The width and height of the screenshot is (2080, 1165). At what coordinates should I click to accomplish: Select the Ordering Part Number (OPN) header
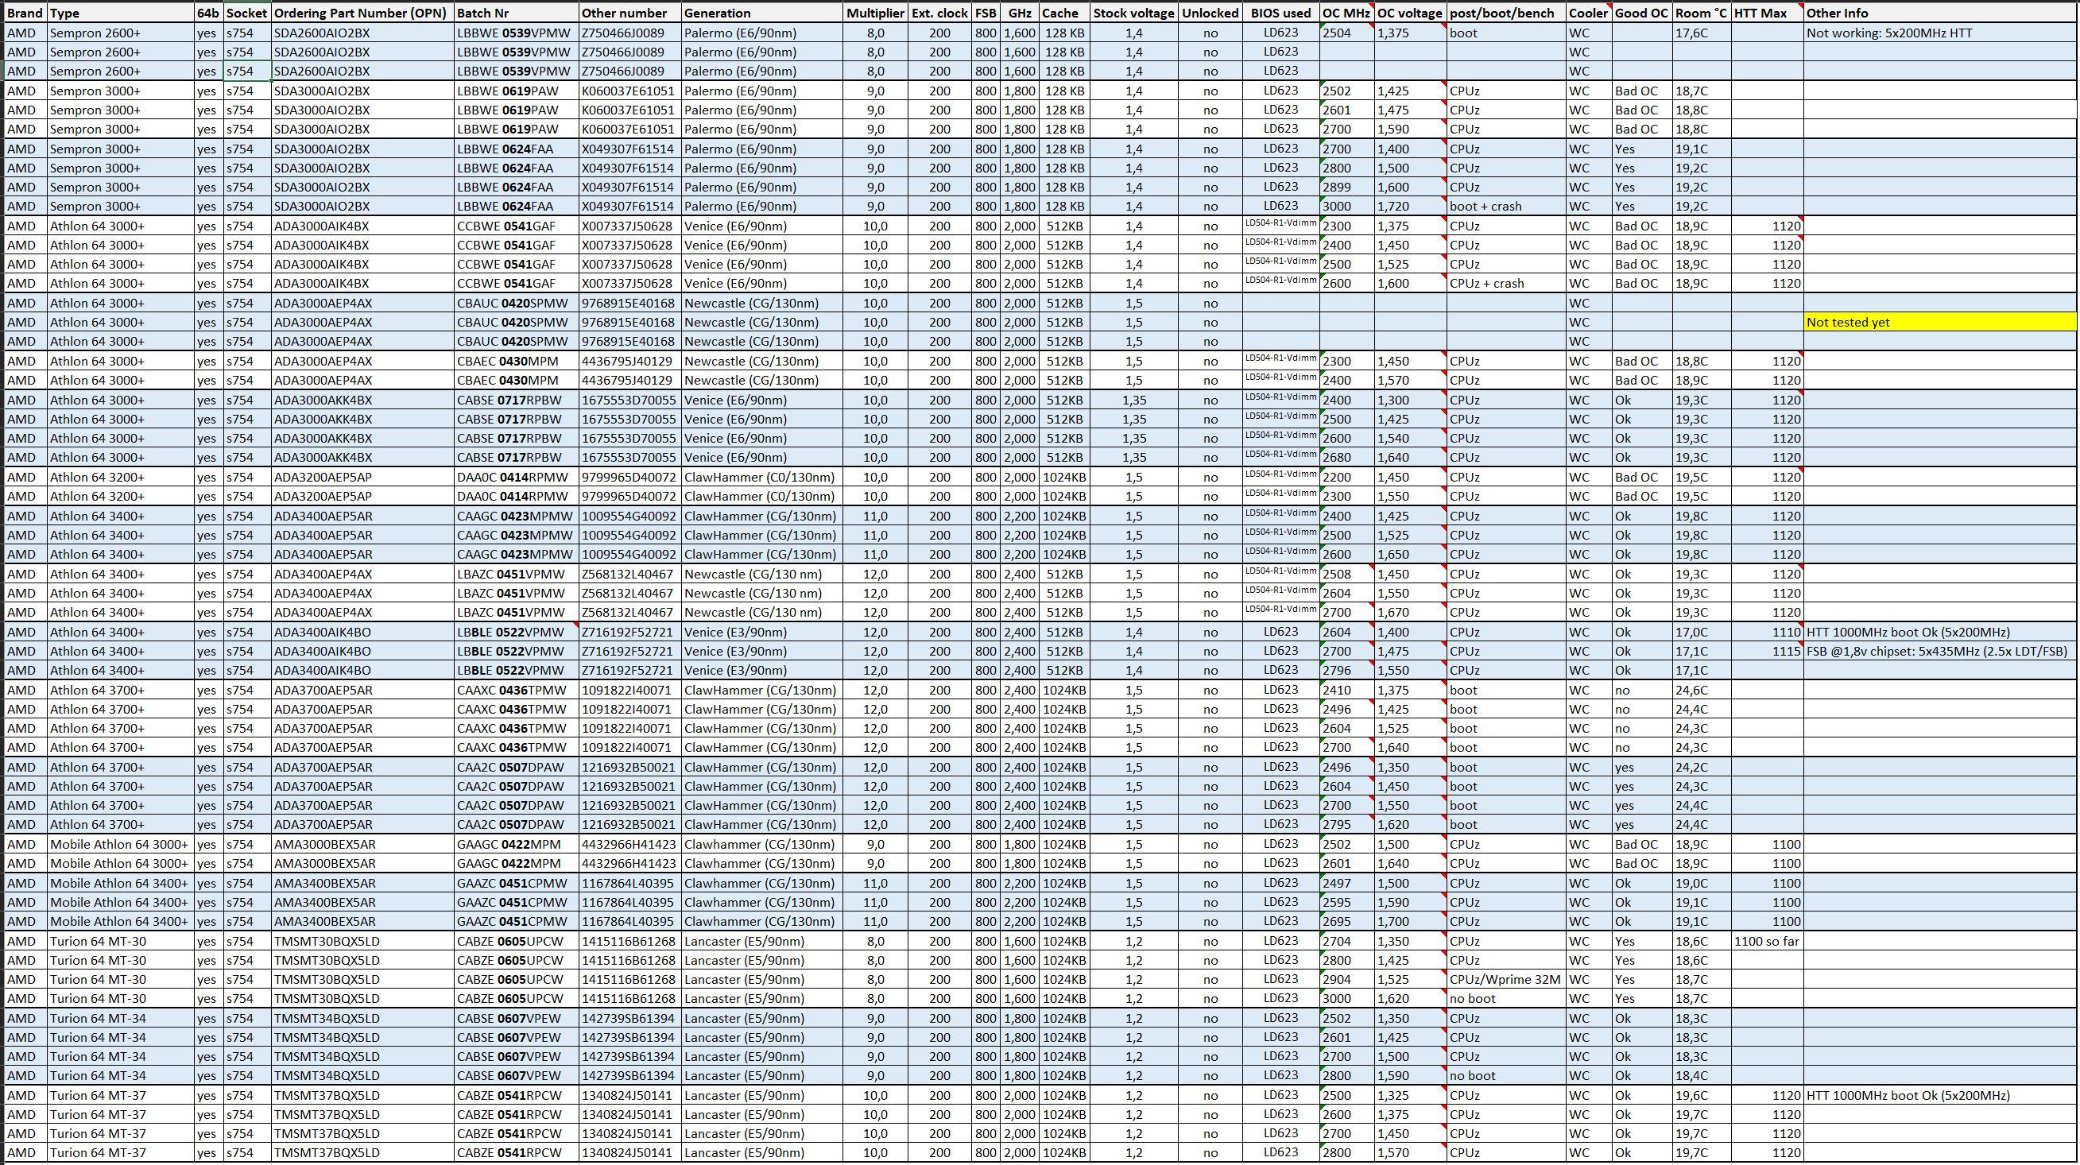click(362, 13)
